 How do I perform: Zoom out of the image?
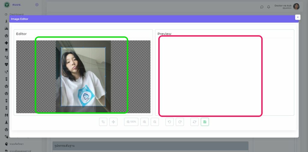point(155,122)
